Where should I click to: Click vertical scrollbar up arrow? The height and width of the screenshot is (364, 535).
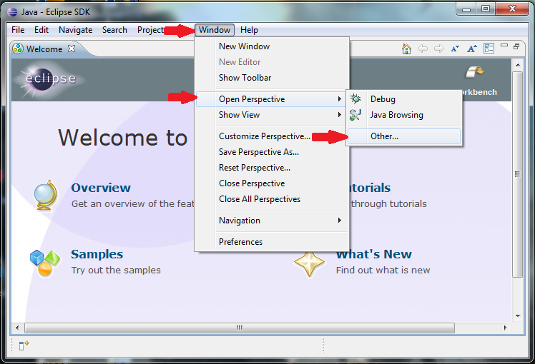[518, 65]
